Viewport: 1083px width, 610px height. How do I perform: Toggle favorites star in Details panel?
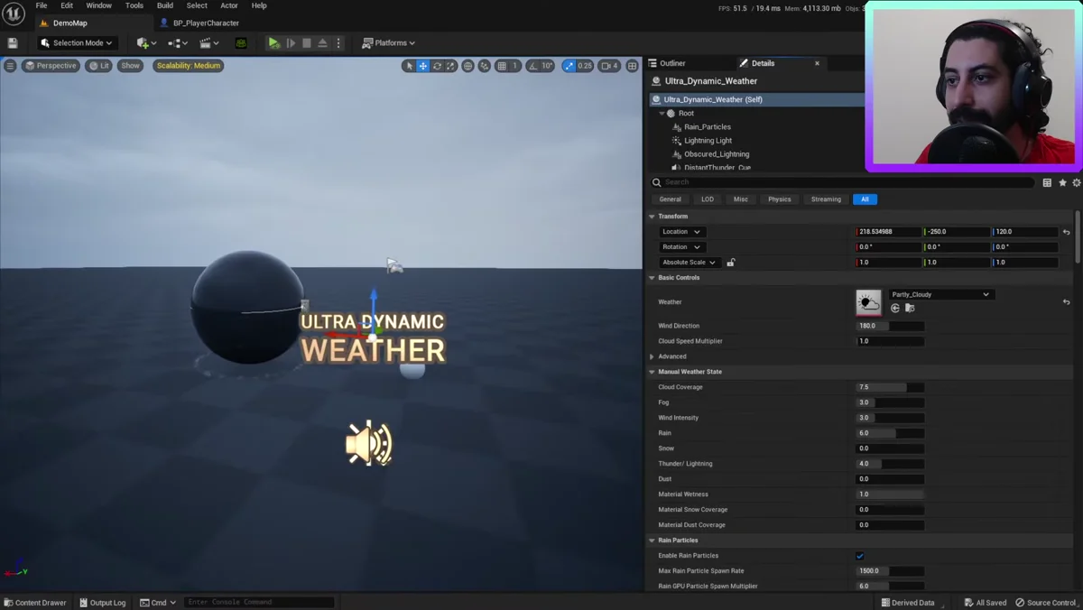(x=1062, y=182)
